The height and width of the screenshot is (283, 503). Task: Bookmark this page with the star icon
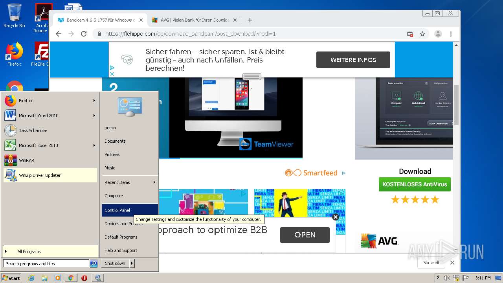pyautogui.click(x=422, y=34)
